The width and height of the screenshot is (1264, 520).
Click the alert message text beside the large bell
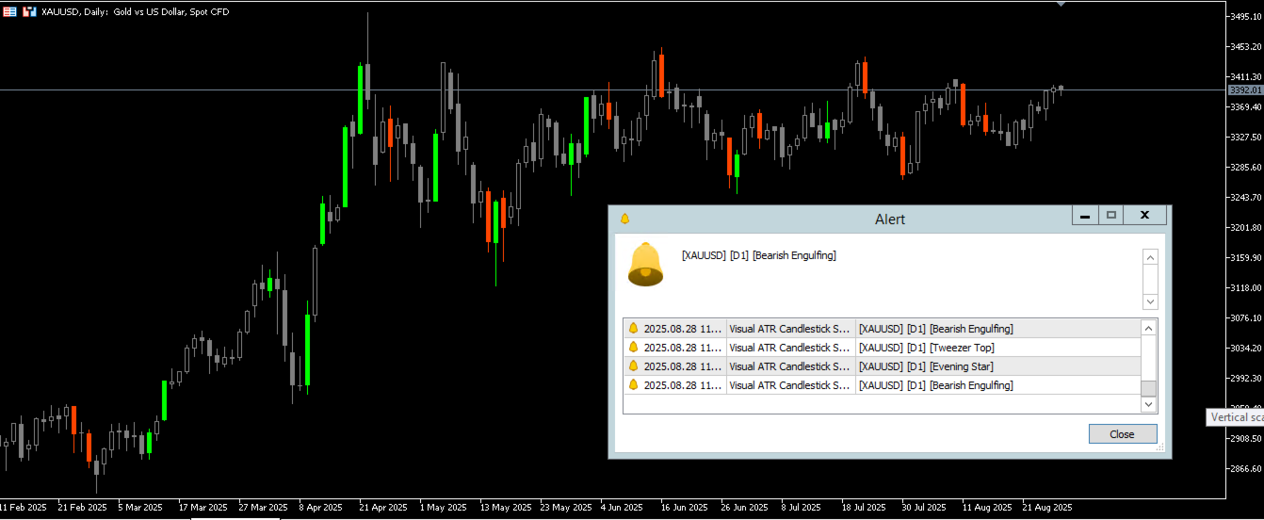coord(758,255)
